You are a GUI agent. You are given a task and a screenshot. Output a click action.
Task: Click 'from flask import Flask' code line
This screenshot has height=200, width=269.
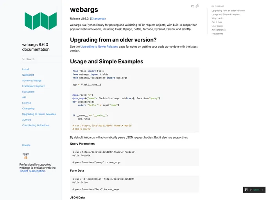[x=88, y=71]
